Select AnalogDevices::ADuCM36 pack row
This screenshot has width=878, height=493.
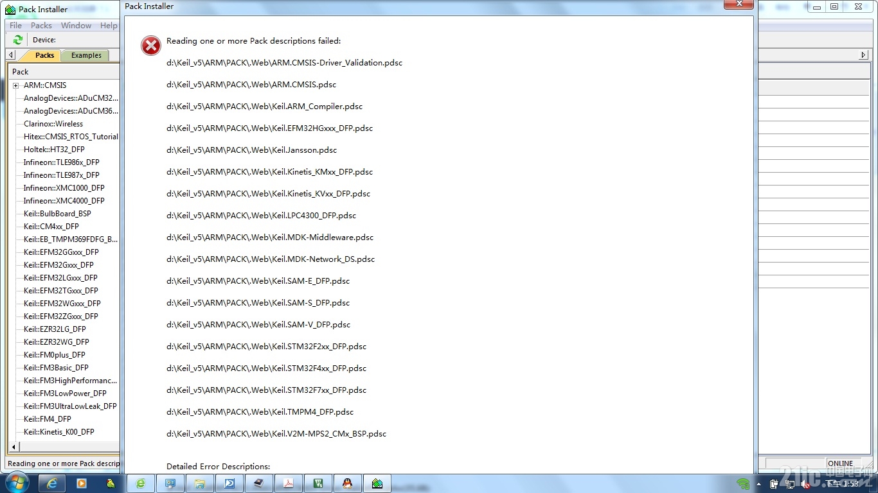click(x=71, y=111)
